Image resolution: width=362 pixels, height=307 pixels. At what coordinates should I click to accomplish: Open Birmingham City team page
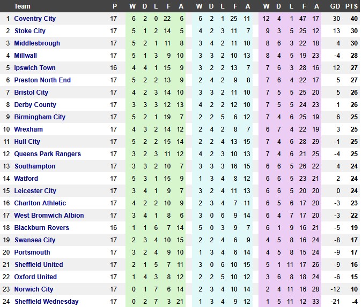[40, 117]
